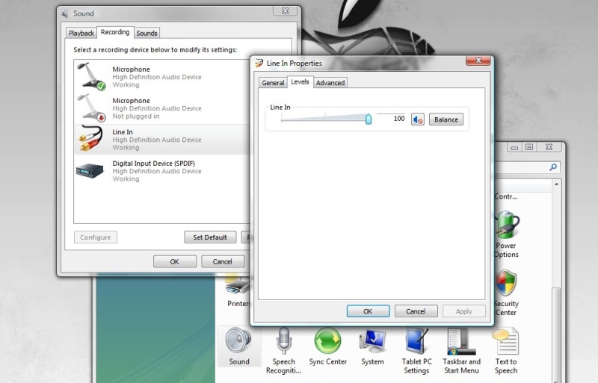The width and height of the screenshot is (598, 383).
Task: Open the Sounds tab
Action: click(x=147, y=33)
